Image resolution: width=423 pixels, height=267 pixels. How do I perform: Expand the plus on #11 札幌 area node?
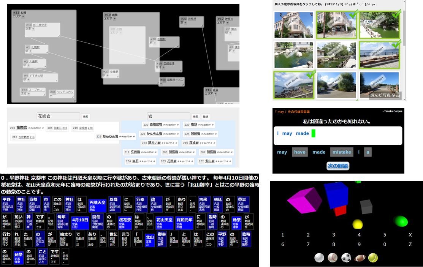pyautogui.click(x=23, y=17)
